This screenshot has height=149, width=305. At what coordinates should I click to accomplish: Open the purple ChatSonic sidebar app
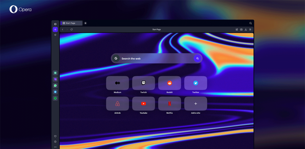pyautogui.click(x=55, y=79)
